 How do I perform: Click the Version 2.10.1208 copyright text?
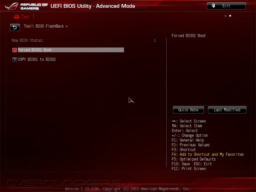point(128,189)
